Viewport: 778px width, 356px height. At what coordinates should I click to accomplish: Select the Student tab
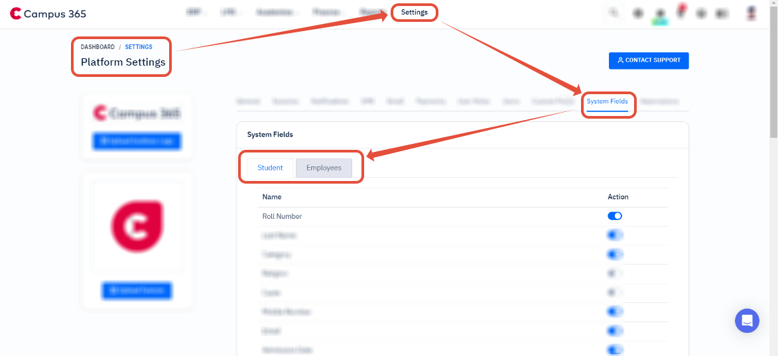point(270,168)
